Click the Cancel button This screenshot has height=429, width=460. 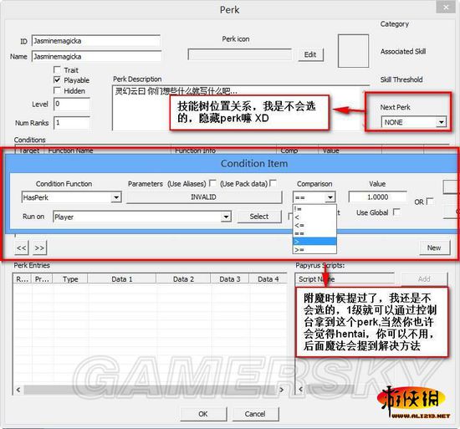point(255,414)
